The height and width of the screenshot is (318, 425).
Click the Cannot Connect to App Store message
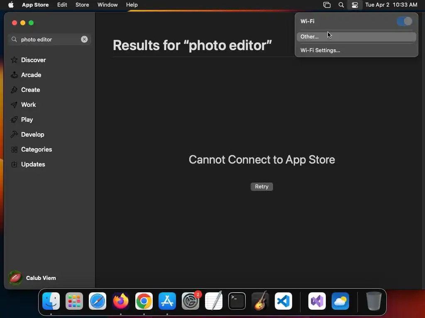pyautogui.click(x=262, y=159)
